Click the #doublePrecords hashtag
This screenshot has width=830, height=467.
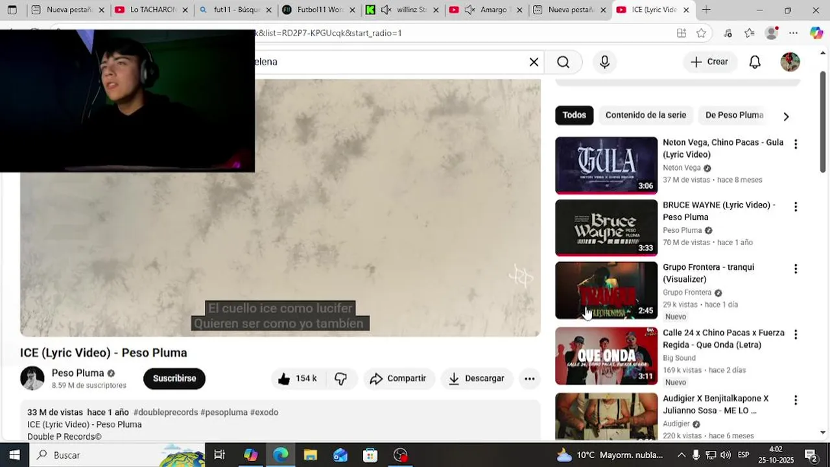(165, 413)
